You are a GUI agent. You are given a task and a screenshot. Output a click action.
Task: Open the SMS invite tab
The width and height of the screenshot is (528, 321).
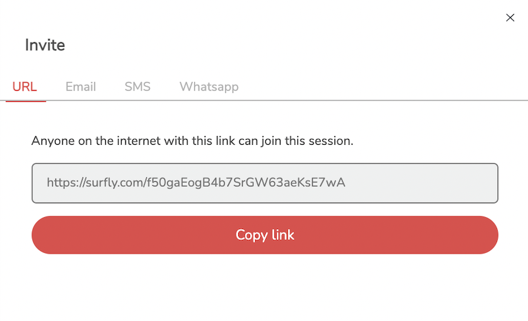(137, 87)
